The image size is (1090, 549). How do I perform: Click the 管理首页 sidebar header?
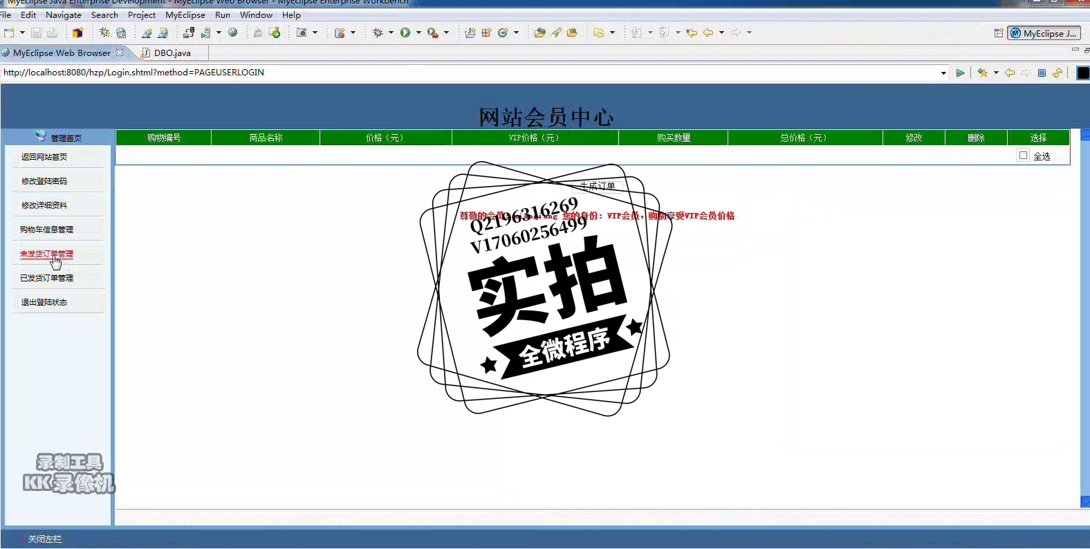tap(66, 138)
